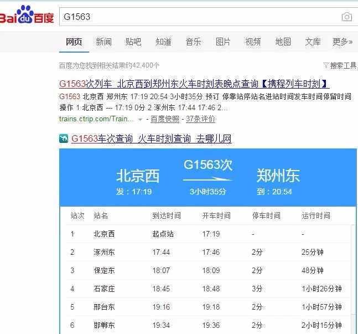Open camera image search icon
358x334 pixels.
pos(346,17)
